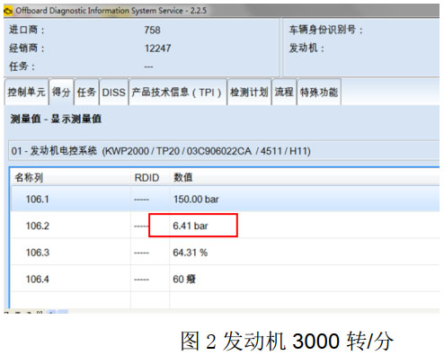The height and width of the screenshot is (355, 444).
Task: Open the 特殊功能 tab
Action: click(x=319, y=92)
